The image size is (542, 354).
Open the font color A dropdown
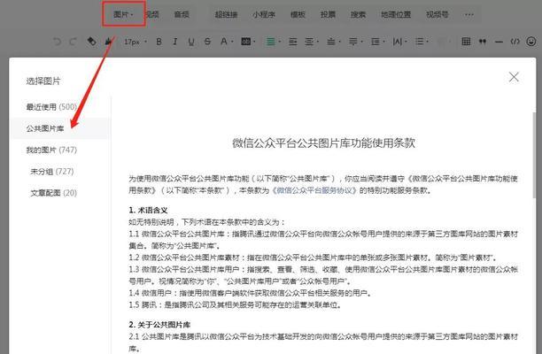227,42
